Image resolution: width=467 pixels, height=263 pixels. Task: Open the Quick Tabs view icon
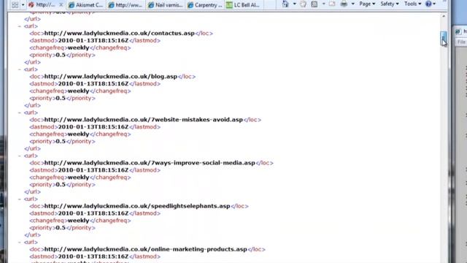point(15,5)
